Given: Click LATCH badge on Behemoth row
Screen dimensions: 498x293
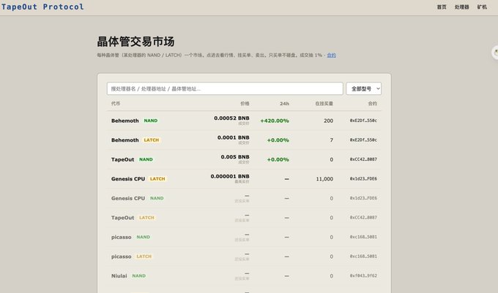Looking at the screenshot, I should (151, 140).
